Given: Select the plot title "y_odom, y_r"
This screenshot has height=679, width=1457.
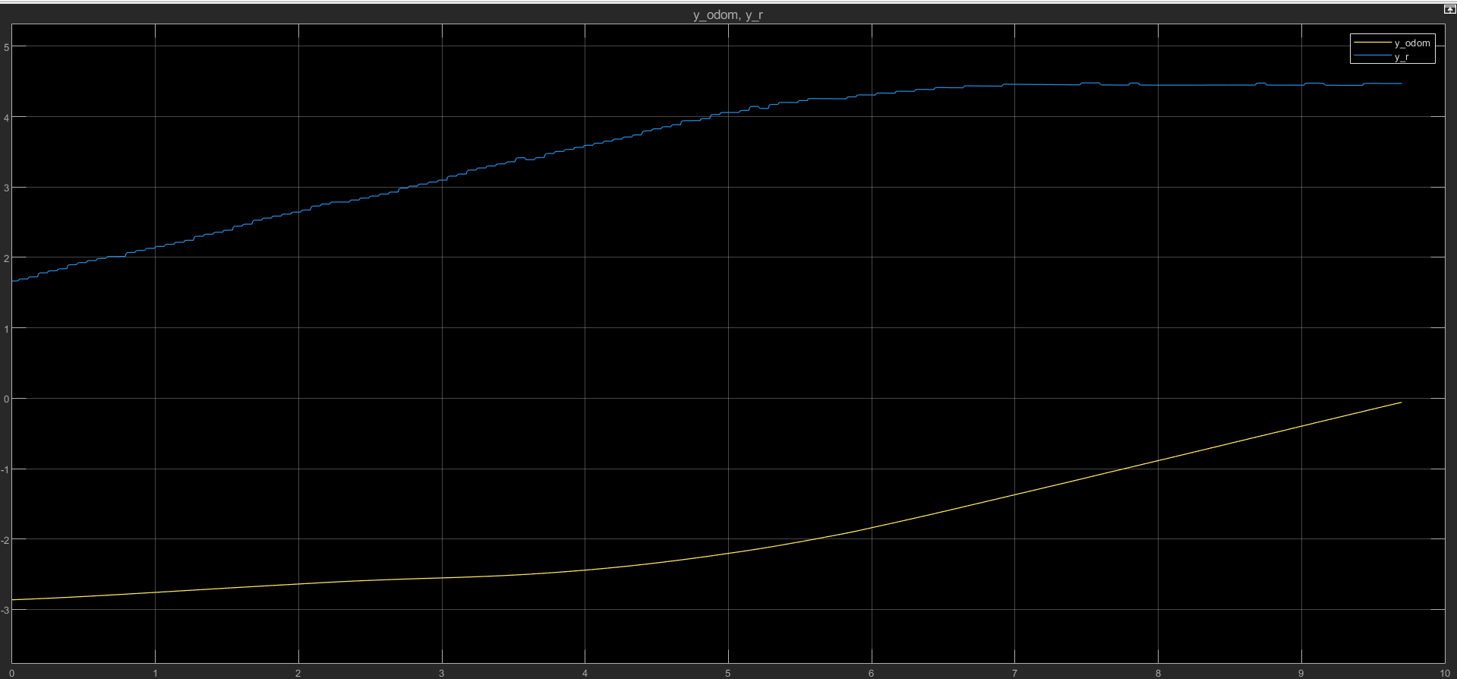Looking at the screenshot, I should (727, 15).
